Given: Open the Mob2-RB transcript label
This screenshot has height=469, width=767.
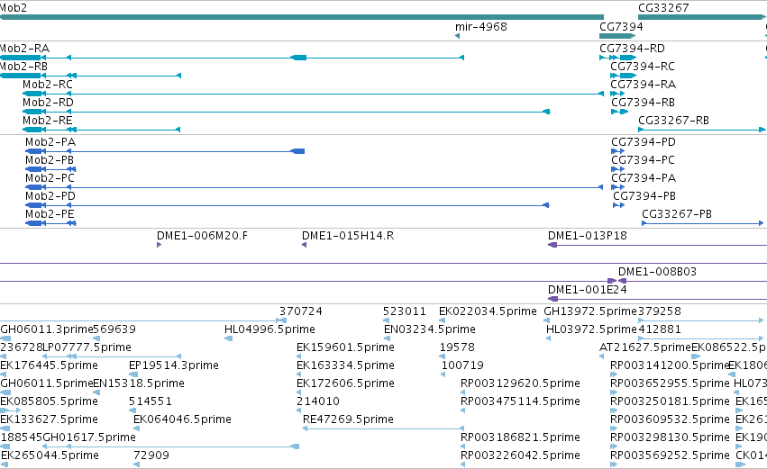Looking at the screenshot, I should tap(23, 67).
